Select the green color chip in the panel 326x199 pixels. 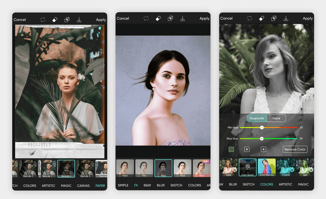point(231,149)
